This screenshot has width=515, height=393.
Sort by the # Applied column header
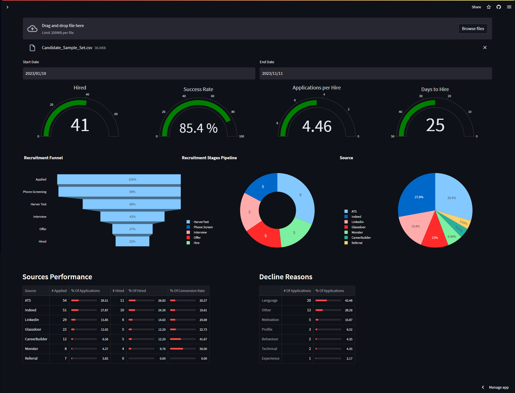[59, 291]
